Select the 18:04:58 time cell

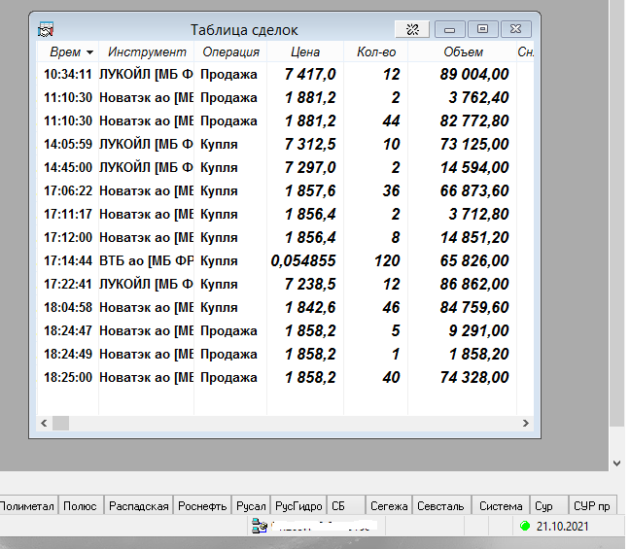[x=68, y=307]
